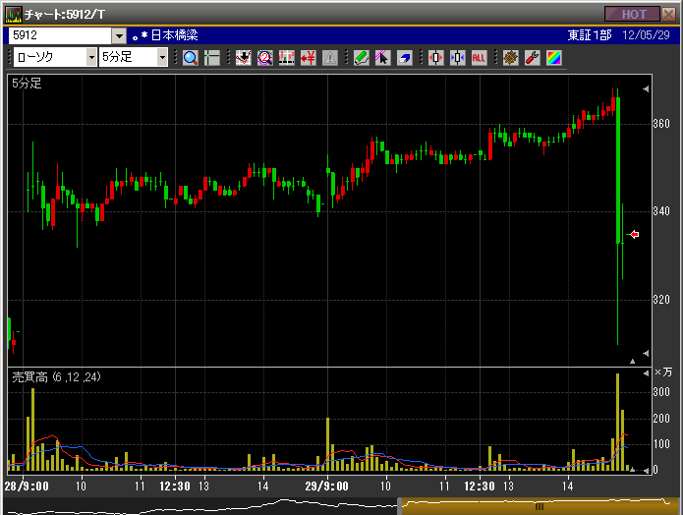The image size is (683, 515).
Task: Click the highlighted timeline scrollbar thumb
Action: click(x=539, y=506)
